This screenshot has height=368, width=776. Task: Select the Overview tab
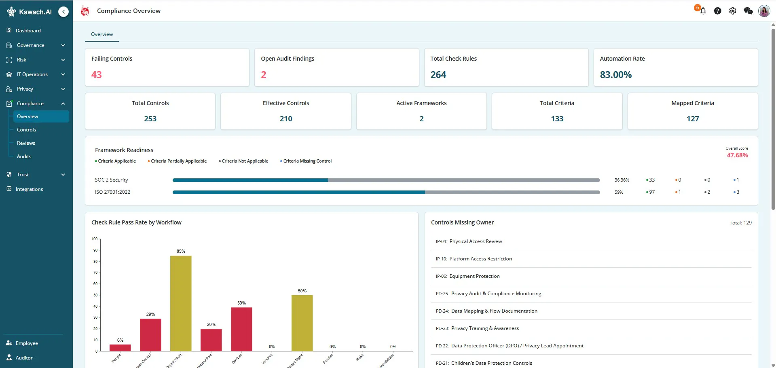(x=102, y=34)
